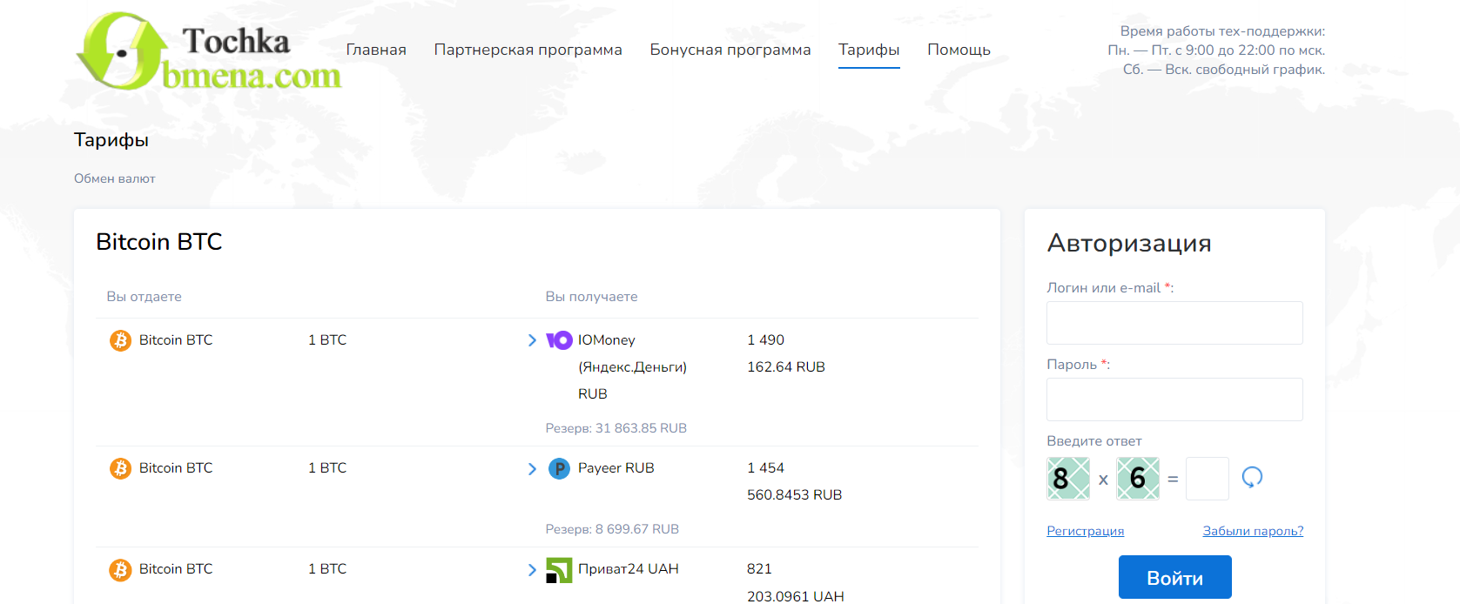The width and height of the screenshot is (1460, 604).
Task: Click the IOMoney purple logo icon
Action: point(559,340)
